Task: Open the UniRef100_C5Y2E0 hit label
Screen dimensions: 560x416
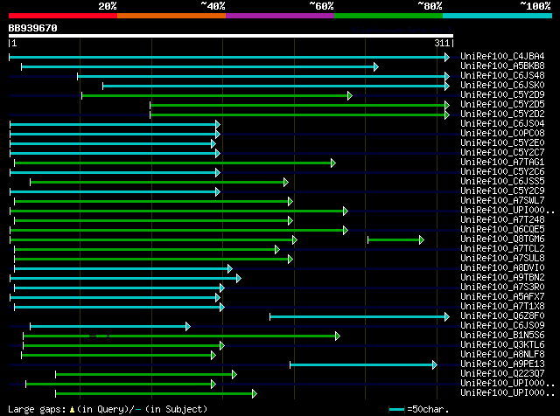Action: pos(502,143)
